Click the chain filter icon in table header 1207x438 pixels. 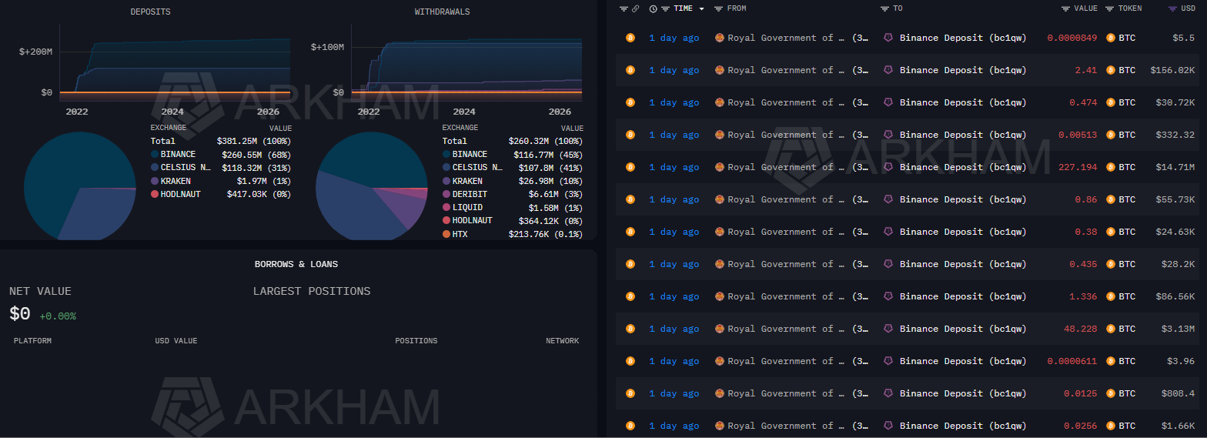pyautogui.click(x=624, y=8)
